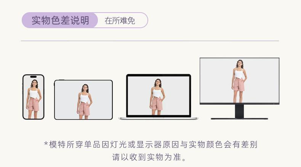This screenshot has height=167, width=301.
Task: Click the monitor's flat base
Action: pos(239,119)
